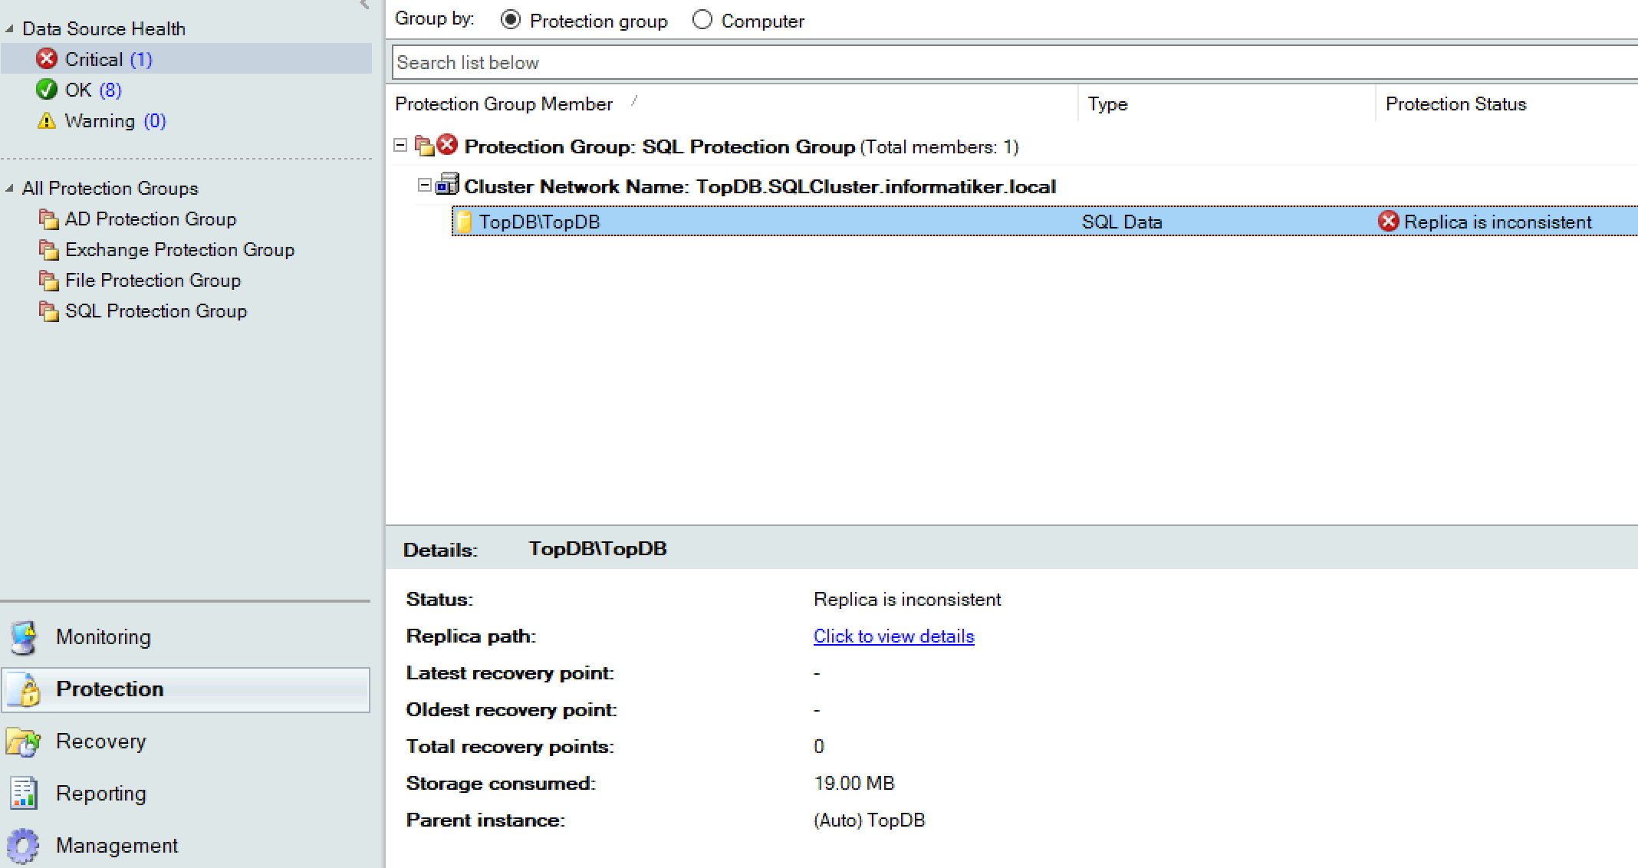Click the database icon next to TopDB\TopDB

[464, 222]
